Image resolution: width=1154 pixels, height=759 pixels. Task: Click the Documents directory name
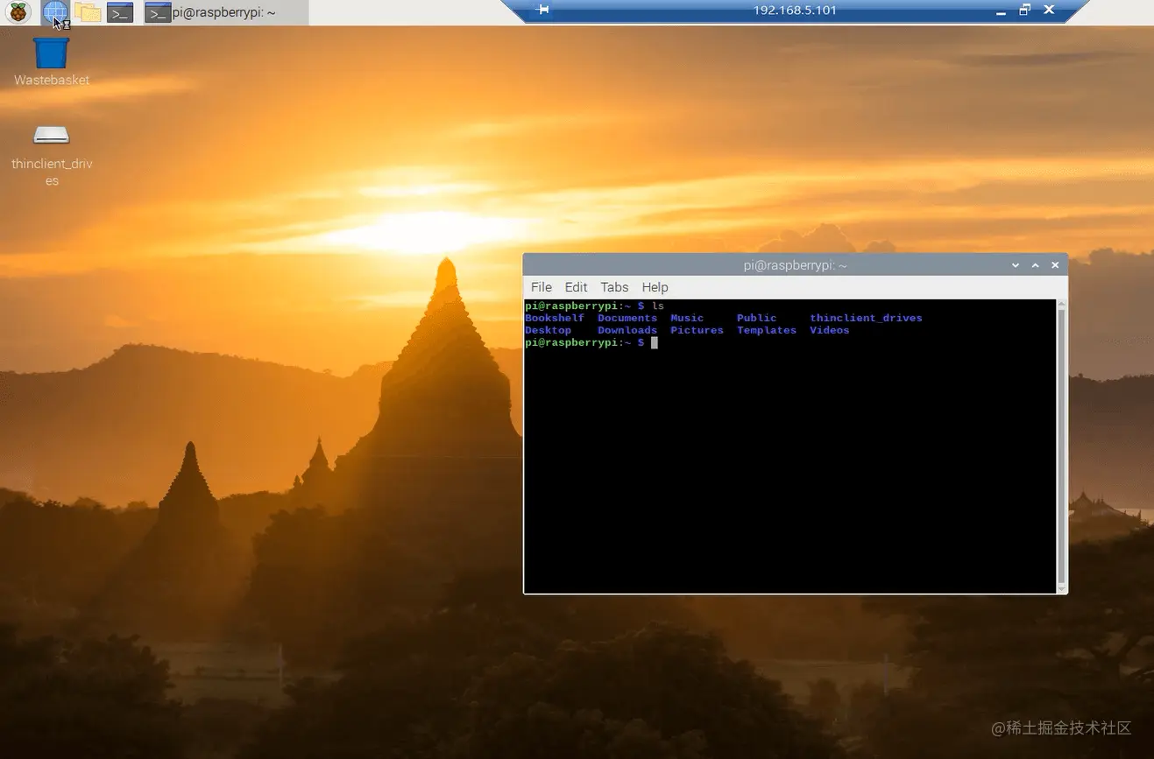pos(627,318)
